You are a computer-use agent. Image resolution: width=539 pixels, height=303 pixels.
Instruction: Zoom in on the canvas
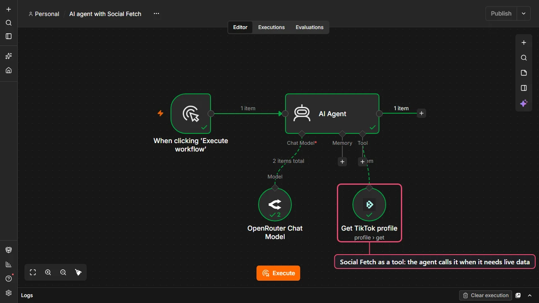click(48, 272)
